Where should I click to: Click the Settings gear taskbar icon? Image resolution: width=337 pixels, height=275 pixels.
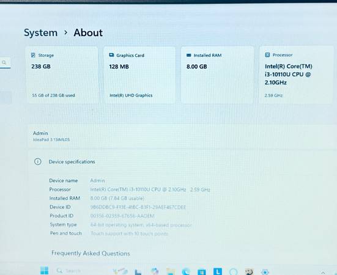point(265,272)
